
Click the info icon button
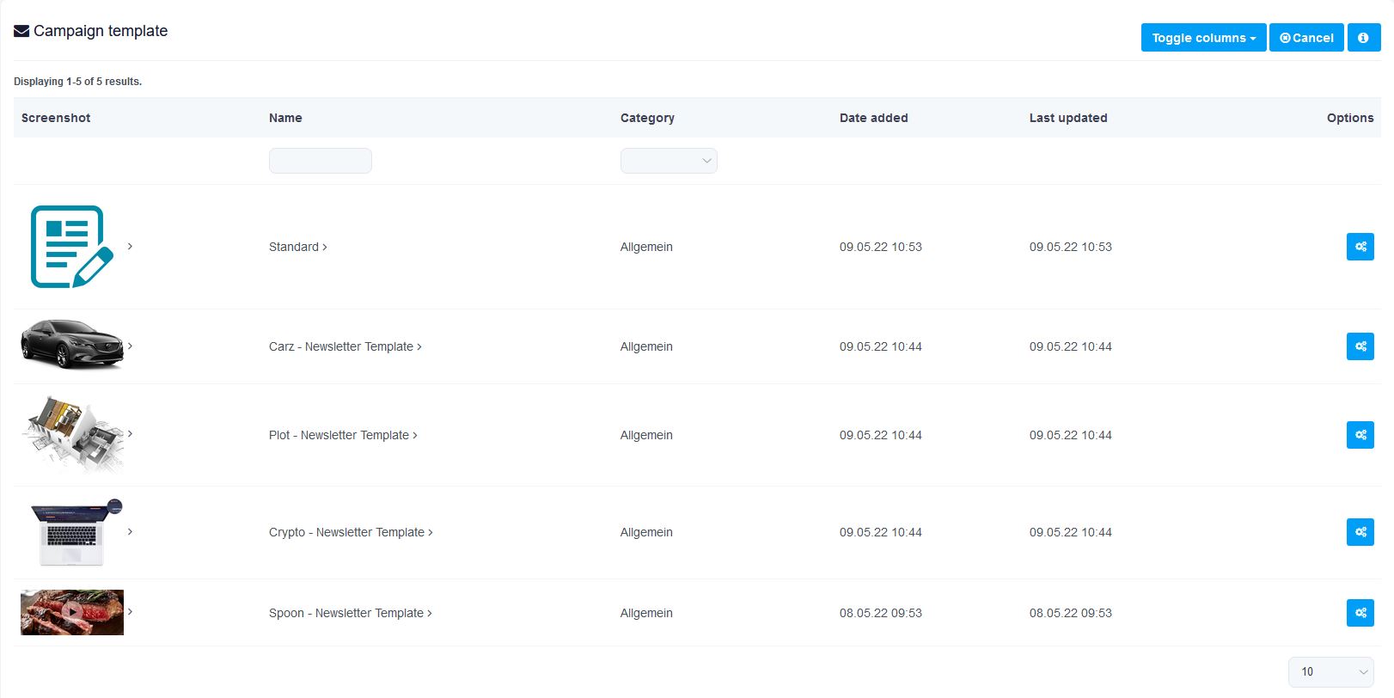(x=1363, y=38)
